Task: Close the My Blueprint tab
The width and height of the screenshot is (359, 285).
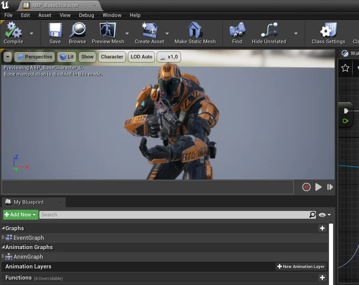Action: click(60, 202)
